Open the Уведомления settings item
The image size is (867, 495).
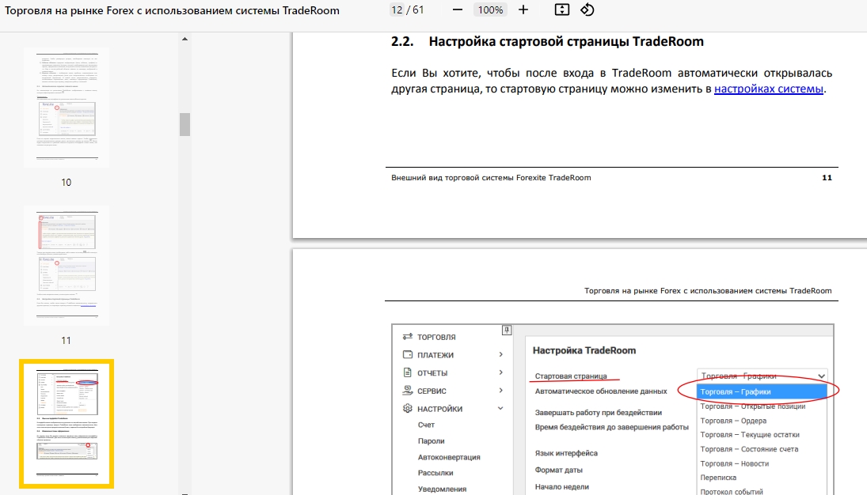[x=442, y=489]
